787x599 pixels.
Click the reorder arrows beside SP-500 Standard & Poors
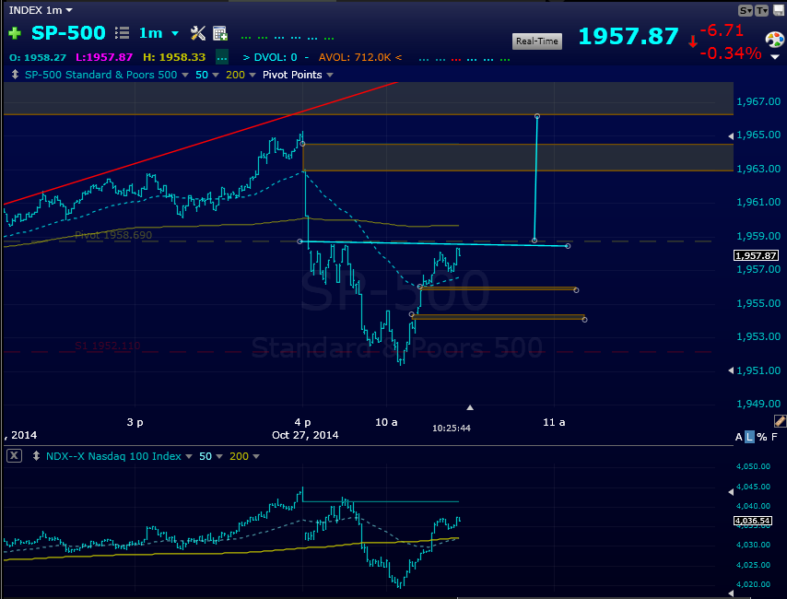(x=15, y=75)
